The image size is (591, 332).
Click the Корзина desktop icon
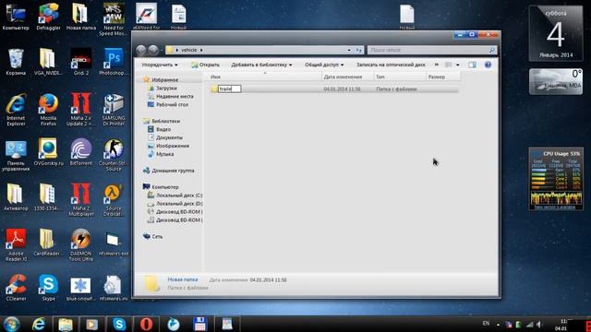pyautogui.click(x=16, y=63)
